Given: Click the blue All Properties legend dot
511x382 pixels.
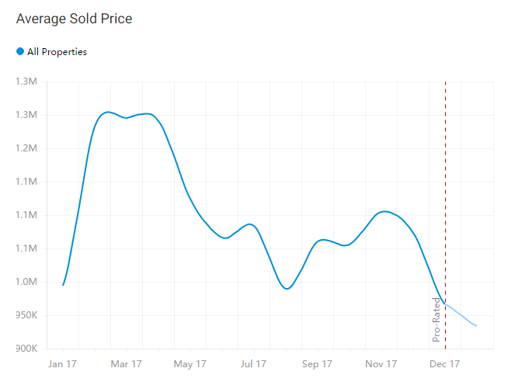Looking at the screenshot, I should pyautogui.click(x=20, y=52).
